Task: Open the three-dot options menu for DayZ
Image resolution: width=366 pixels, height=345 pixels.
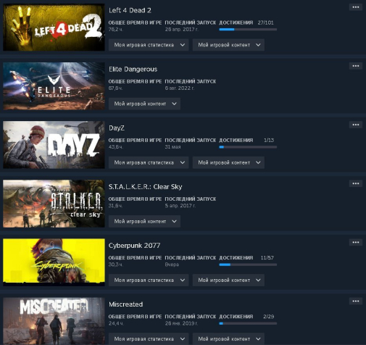Action: tap(356, 125)
